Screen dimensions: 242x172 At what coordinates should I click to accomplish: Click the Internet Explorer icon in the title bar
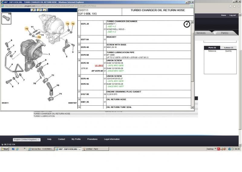point(2,2)
